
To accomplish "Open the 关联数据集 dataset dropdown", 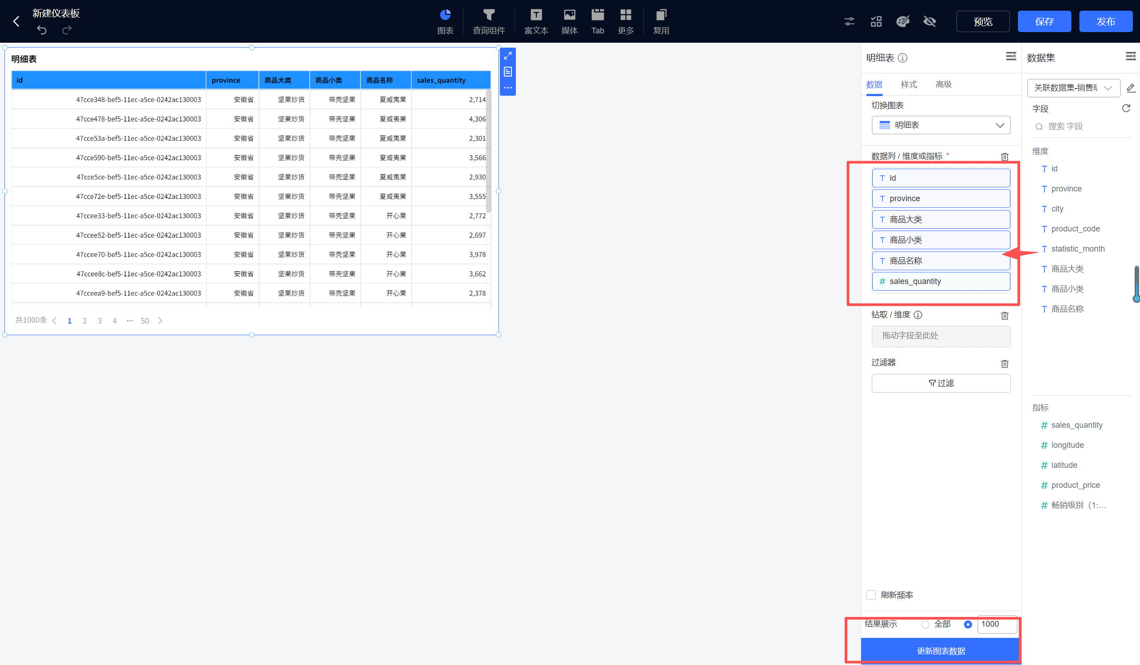I will (x=1073, y=88).
